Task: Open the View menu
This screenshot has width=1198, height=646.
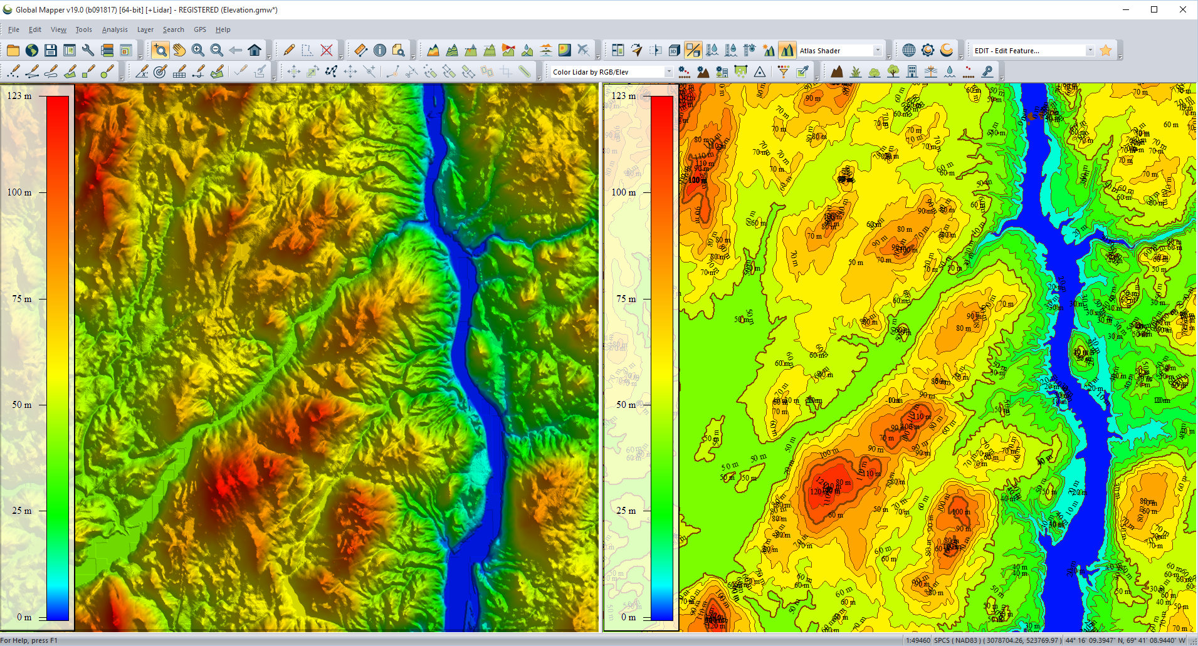Action: pos(58,29)
